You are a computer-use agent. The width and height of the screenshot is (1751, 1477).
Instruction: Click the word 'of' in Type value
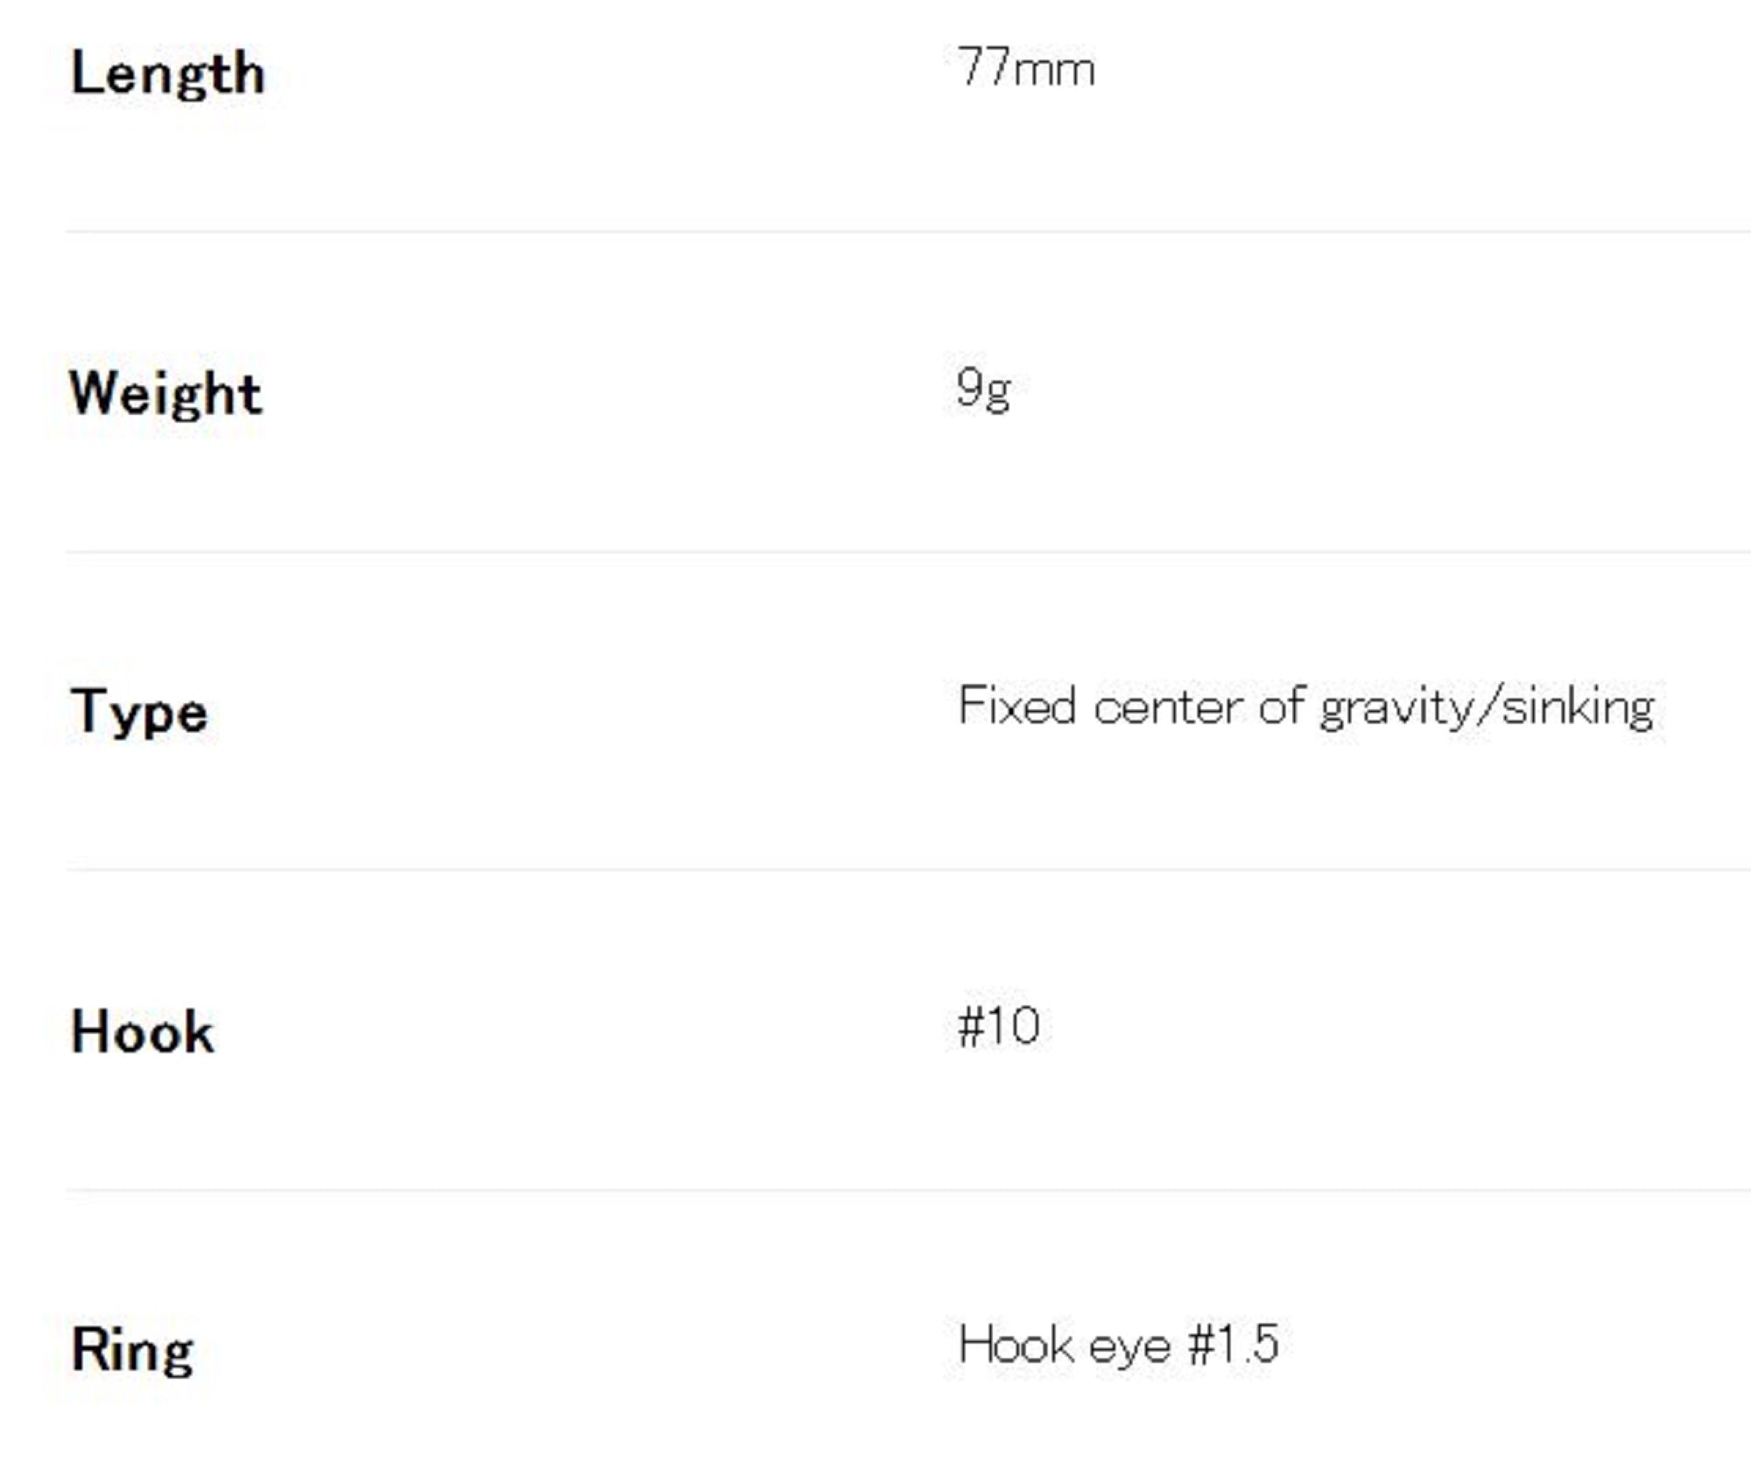click(x=1282, y=706)
